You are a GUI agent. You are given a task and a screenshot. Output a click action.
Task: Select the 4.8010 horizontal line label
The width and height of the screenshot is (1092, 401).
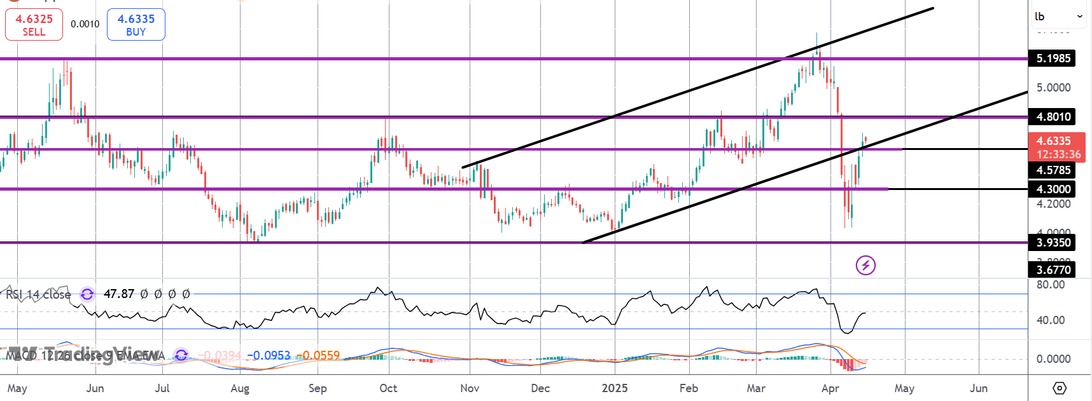(x=1053, y=117)
